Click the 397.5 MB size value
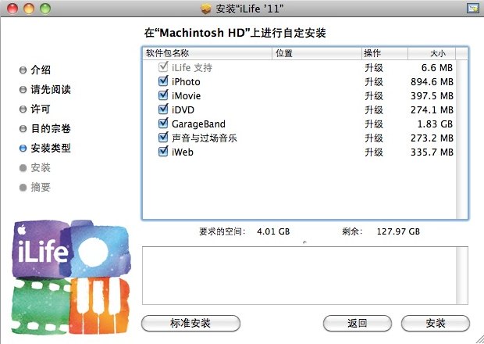Viewport: 484px width, 344px height. click(x=432, y=96)
